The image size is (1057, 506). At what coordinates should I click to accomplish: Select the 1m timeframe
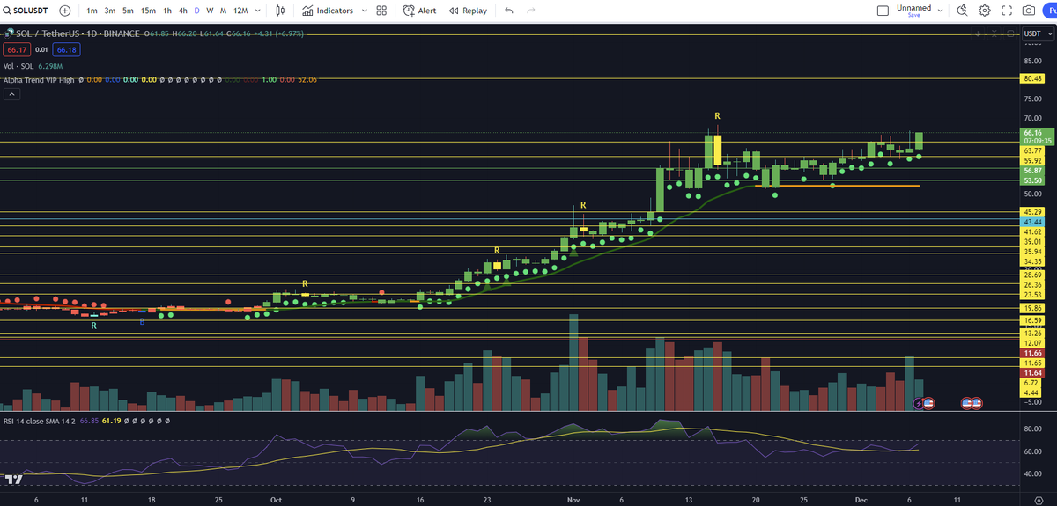(x=92, y=11)
